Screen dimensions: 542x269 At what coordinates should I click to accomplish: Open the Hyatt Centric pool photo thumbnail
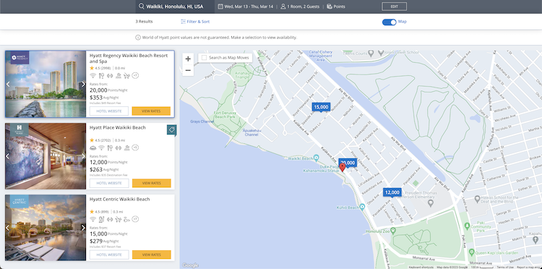click(46, 228)
